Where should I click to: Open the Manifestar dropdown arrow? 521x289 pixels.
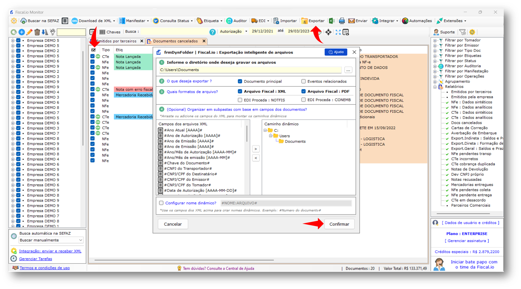click(148, 21)
